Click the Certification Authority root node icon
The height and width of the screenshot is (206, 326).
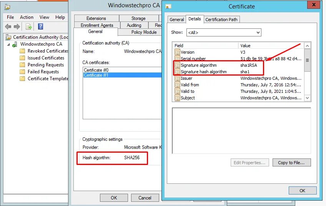(x=8, y=37)
